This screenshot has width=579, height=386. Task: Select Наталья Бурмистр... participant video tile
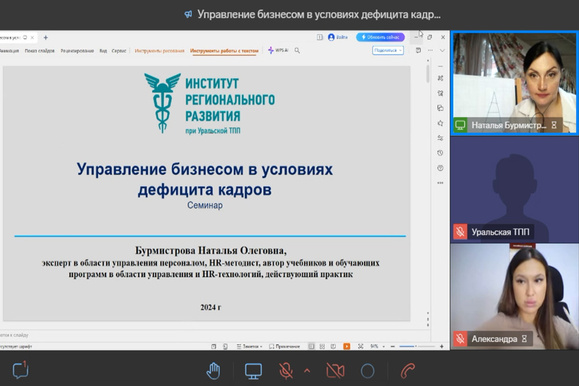coord(514,83)
